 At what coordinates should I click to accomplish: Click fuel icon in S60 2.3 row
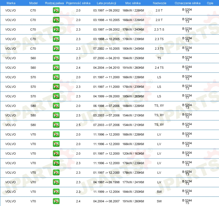tap(56, 58)
